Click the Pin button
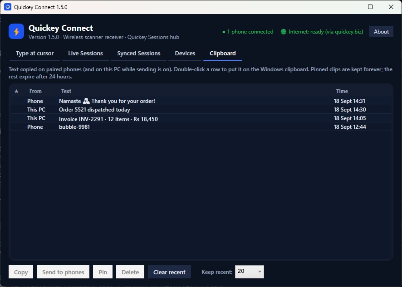 (103, 272)
